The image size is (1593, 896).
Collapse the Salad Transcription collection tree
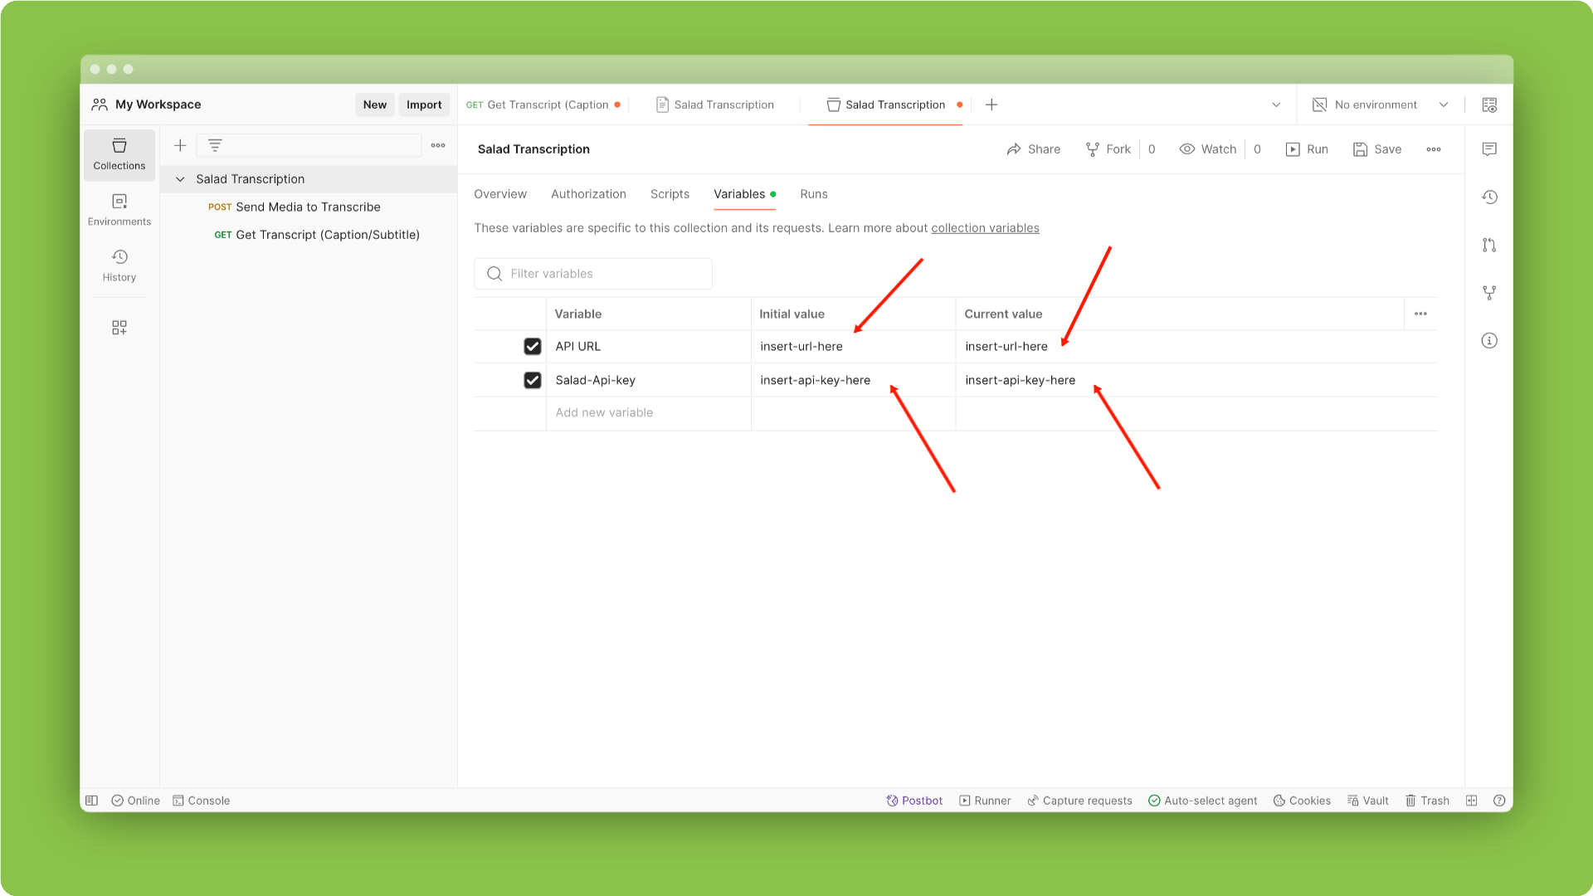[180, 179]
